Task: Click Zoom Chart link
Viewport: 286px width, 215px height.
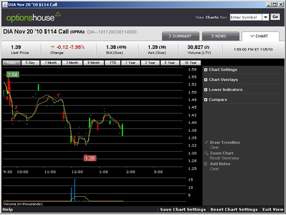Action: point(221,153)
